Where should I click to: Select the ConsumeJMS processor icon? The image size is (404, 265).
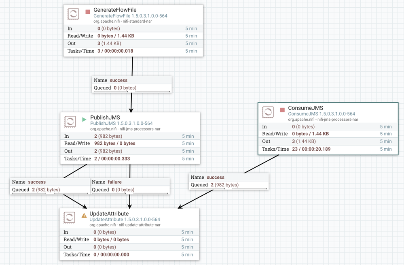pos(268,111)
